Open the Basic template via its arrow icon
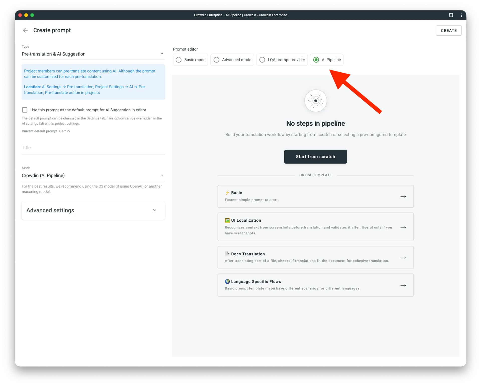Screen dimensions: 481x386 pyautogui.click(x=403, y=197)
